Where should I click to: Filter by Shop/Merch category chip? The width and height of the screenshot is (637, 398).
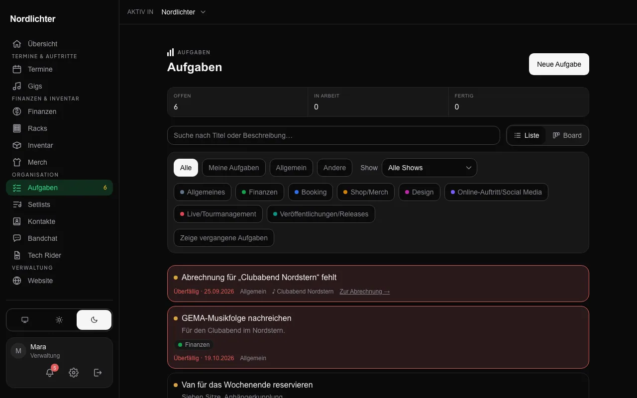click(x=366, y=192)
